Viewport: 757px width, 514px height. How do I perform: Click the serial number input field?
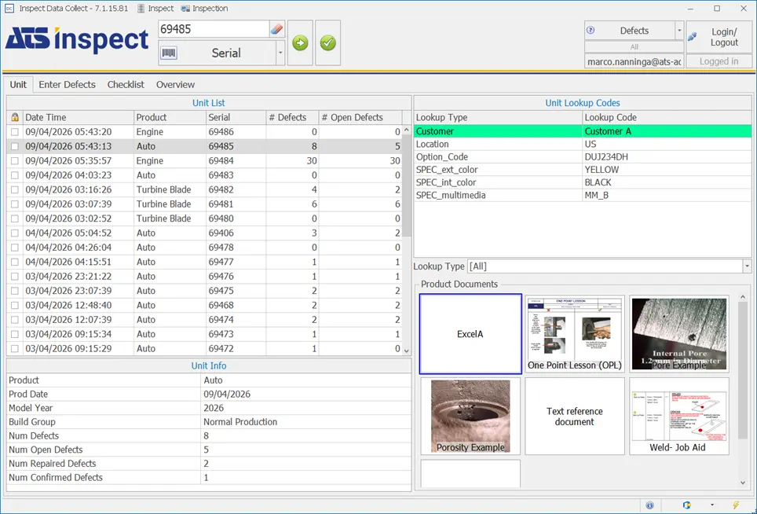214,29
